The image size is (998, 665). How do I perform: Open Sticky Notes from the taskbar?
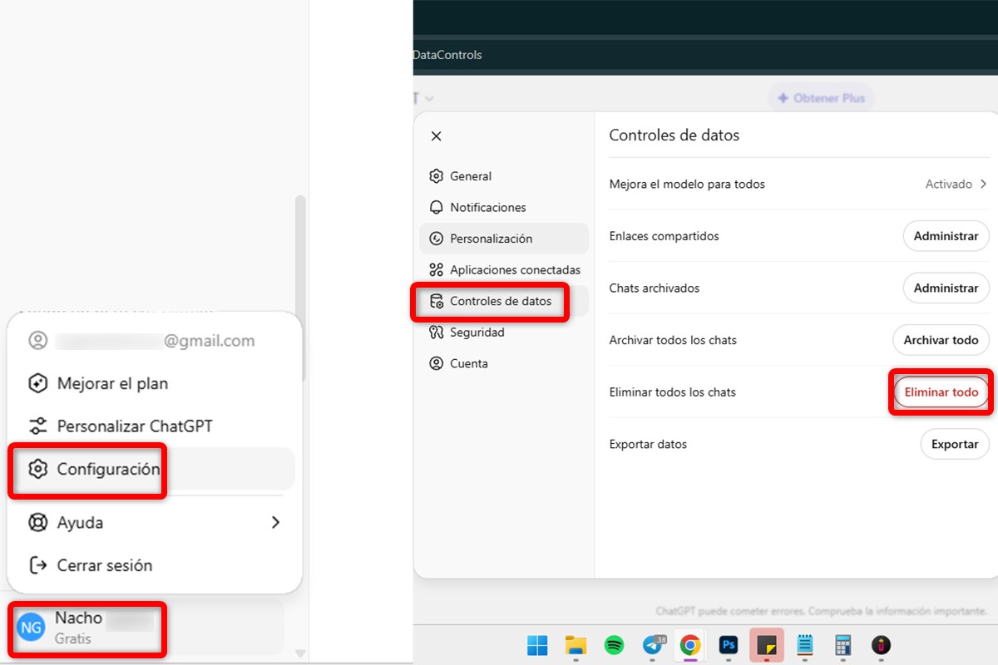coord(766,645)
